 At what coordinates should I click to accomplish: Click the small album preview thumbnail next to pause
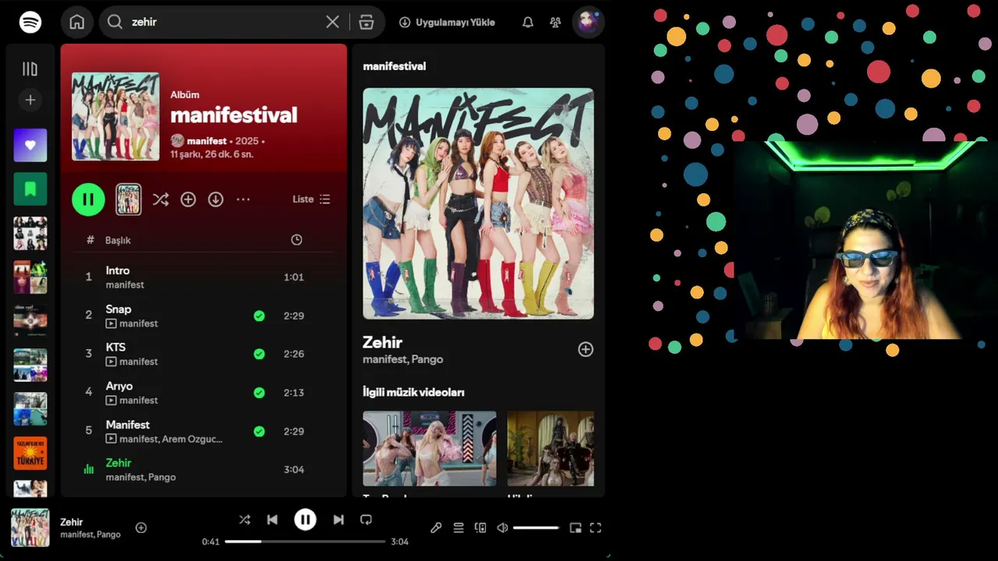point(129,199)
